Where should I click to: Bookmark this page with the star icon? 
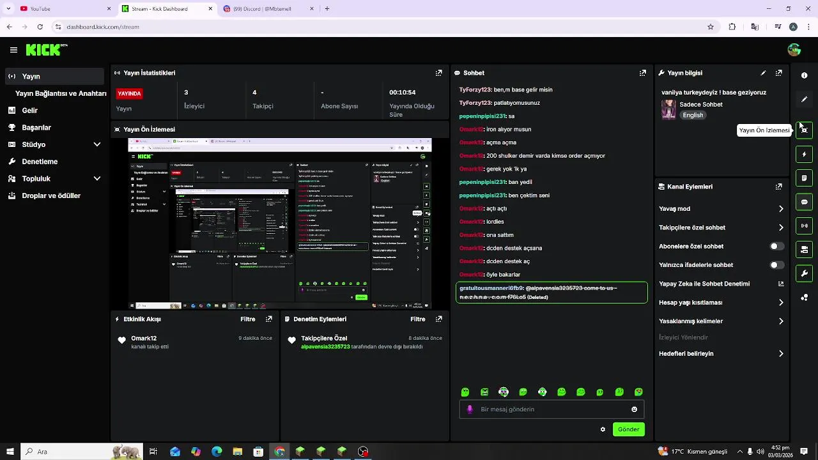pyautogui.click(x=710, y=27)
